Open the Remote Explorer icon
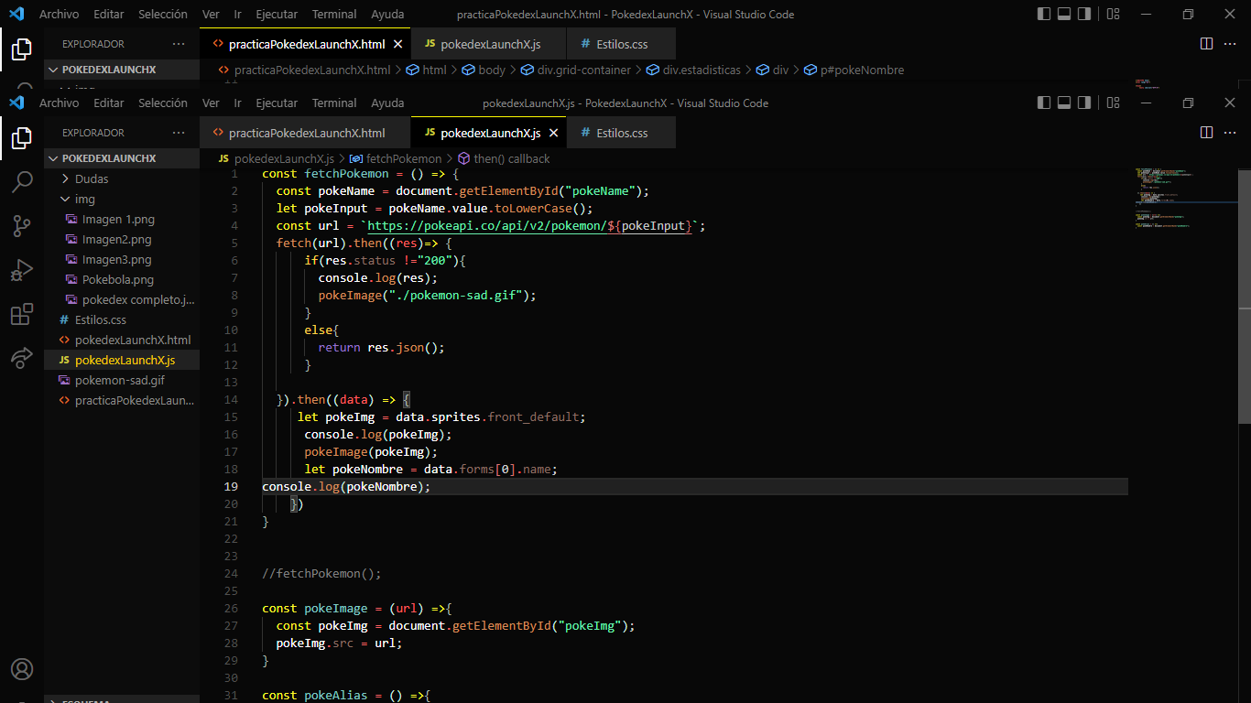 point(21,358)
